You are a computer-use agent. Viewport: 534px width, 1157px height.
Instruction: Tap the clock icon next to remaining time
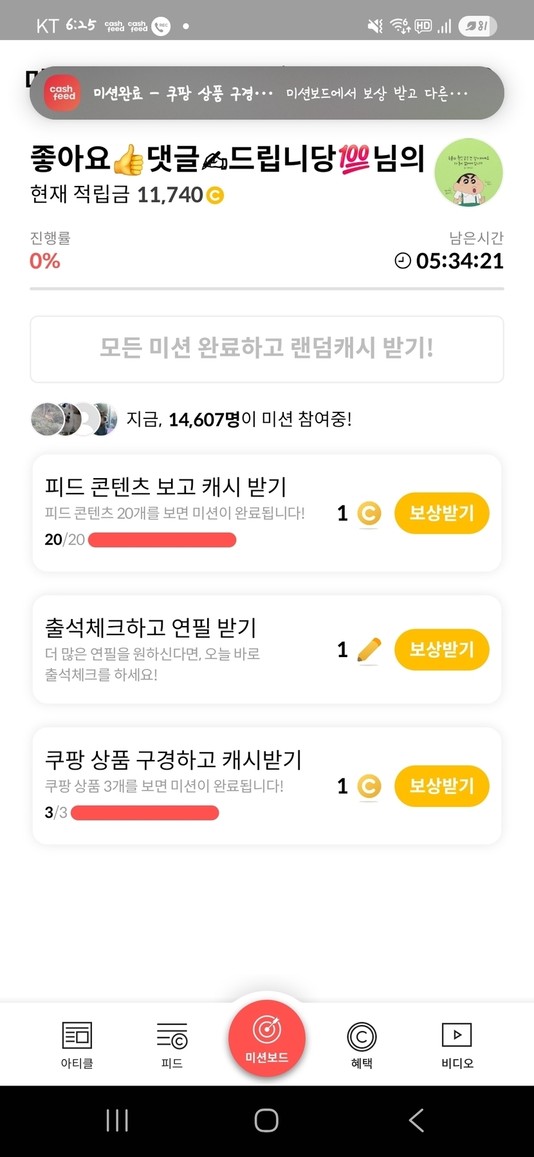(403, 261)
